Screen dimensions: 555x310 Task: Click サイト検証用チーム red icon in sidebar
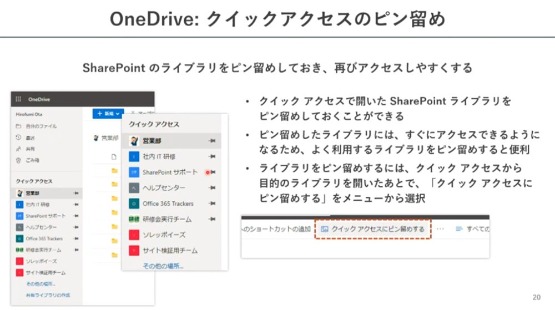pos(19,272)
